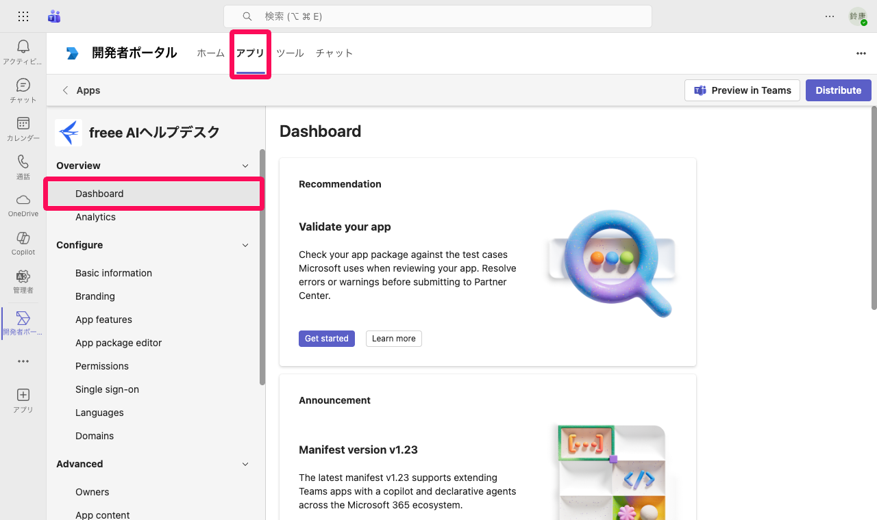Collapse the Overview section
This screenshot has height=520, width=877.
click(x=245, y=166)
